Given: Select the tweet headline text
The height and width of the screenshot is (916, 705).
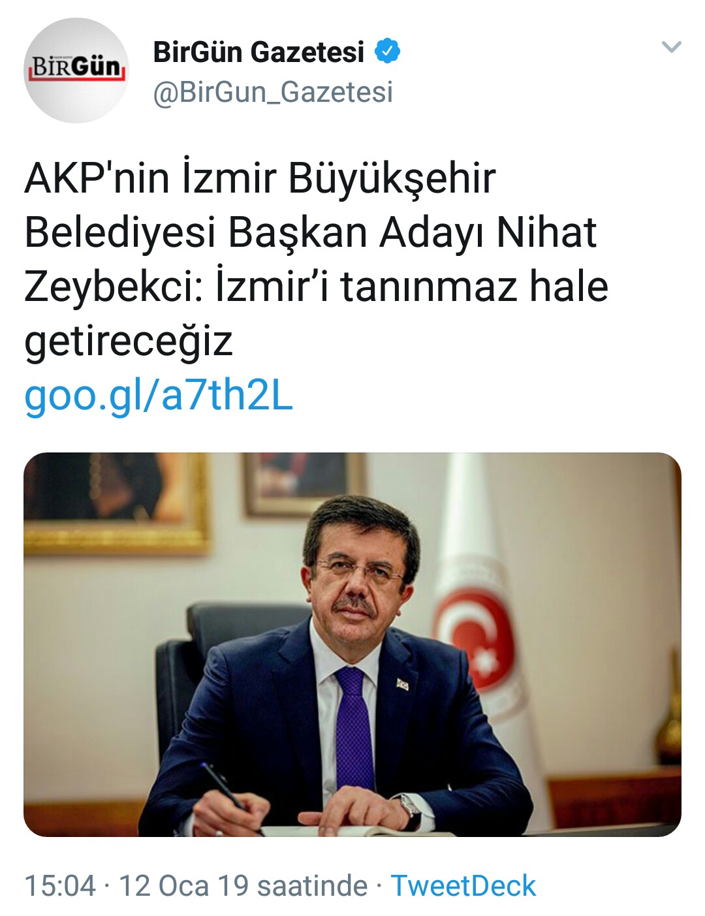Looking at the screenshot, I should [317, 259].
